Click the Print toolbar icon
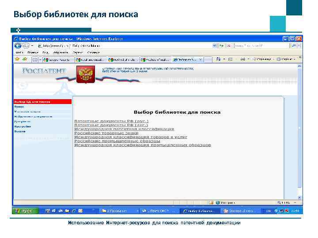The width and height of the screenshot is (318, 238). pyautogui.click(x=242, y=59)
